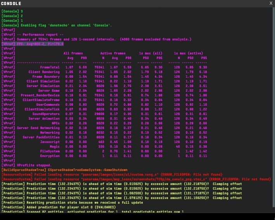Select the 'Magic' row label

tap(55, 147)
